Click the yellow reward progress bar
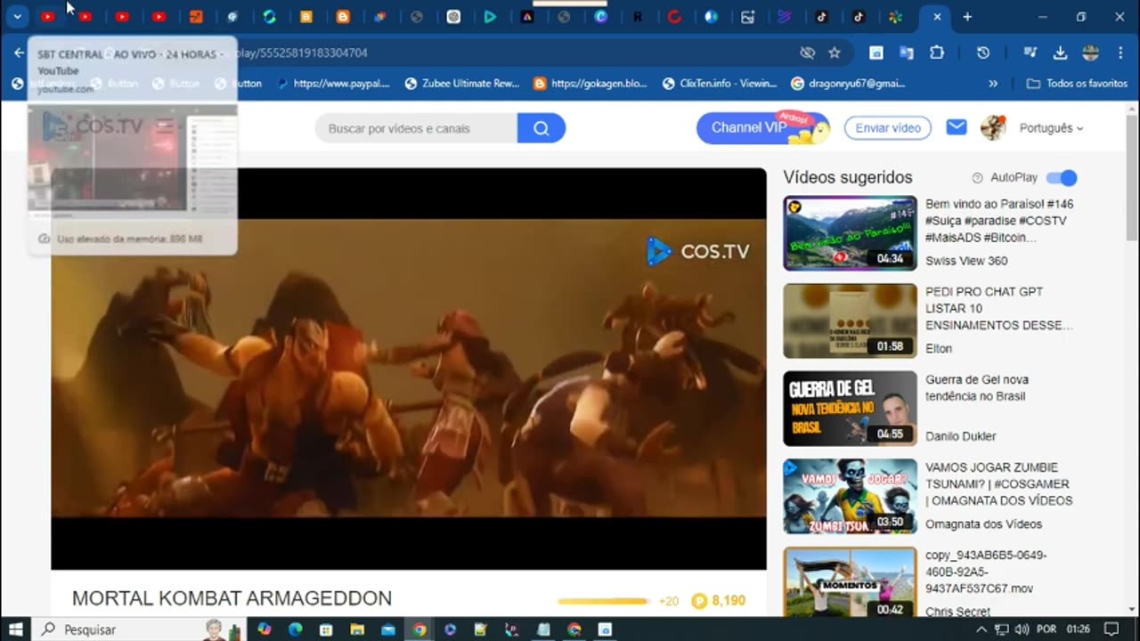The image size is (1140, 641). coord(603,602)
